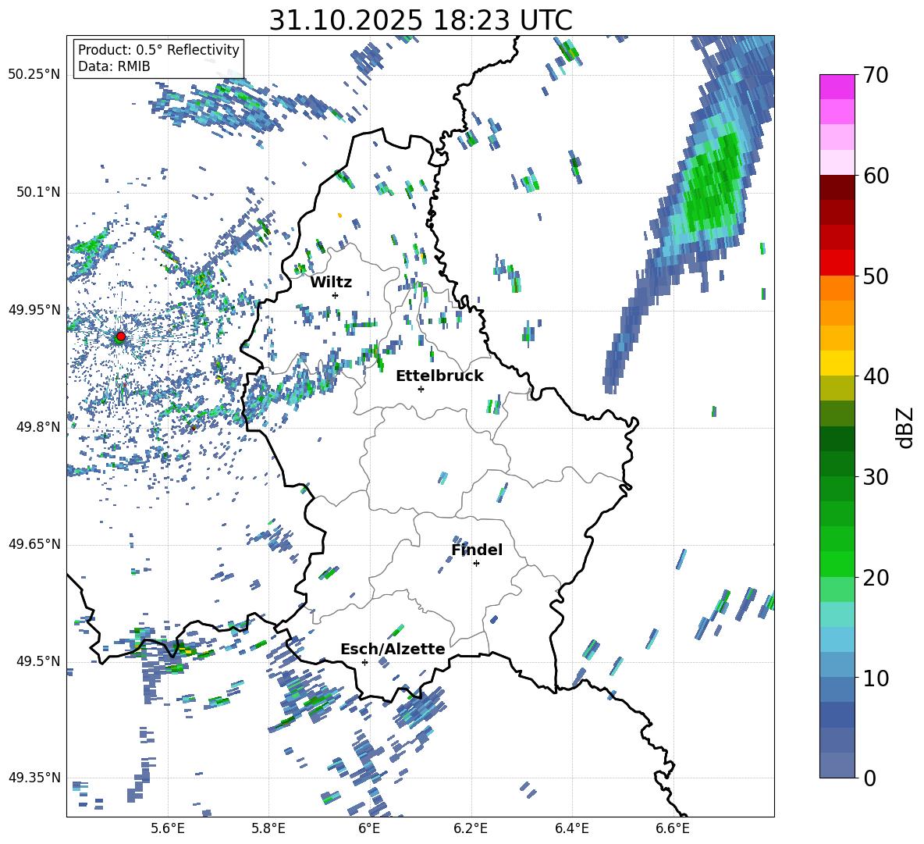924x844 pixels.
Task: Click the 6.4°E longitude label
Action: tap(571, 828)
